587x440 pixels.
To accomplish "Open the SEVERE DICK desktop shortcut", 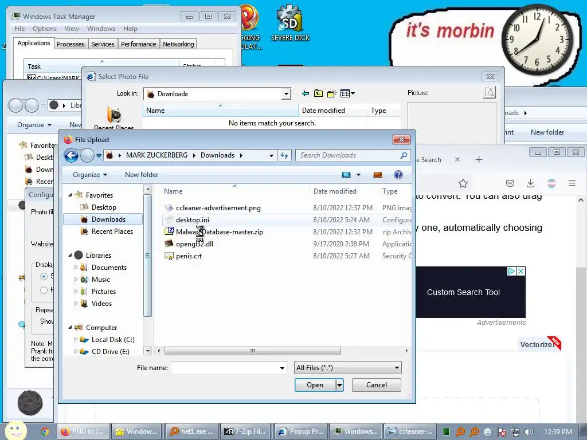I will point(290,23).
